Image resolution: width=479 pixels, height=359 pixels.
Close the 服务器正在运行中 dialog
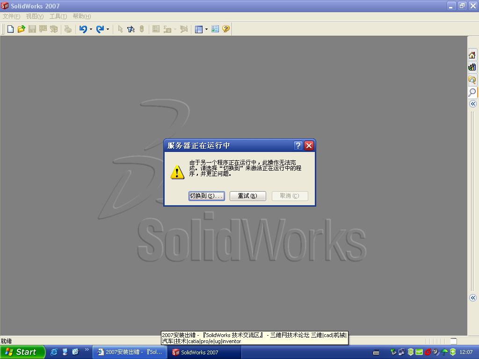pyautogui.click(x=309, y=146)
